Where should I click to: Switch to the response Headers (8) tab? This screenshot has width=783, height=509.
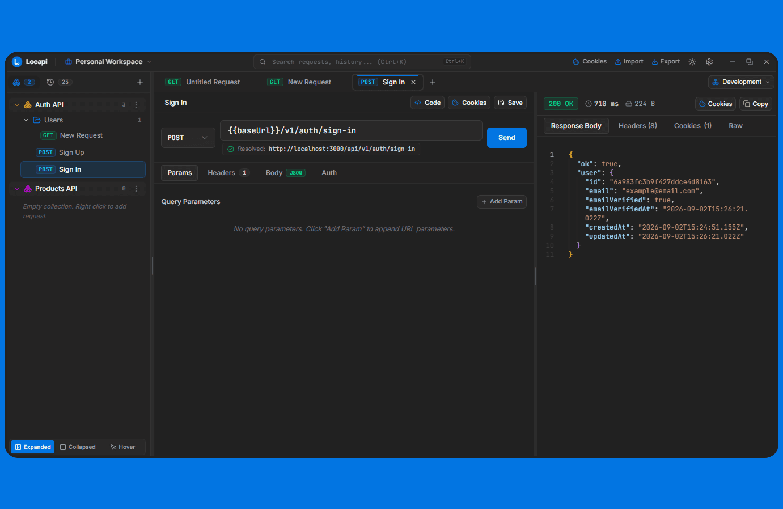click(x=638, y=126)
